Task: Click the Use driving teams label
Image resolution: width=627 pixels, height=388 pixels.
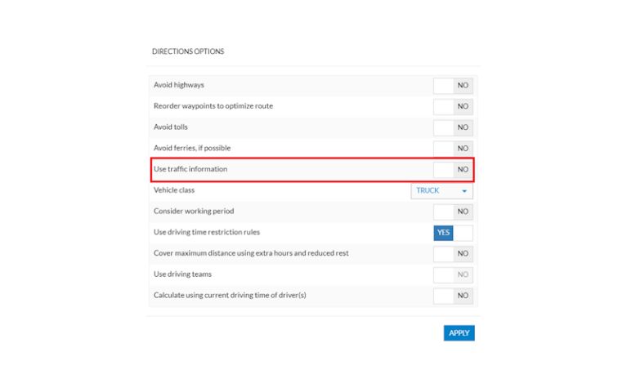Action: (x=182, y=274)
